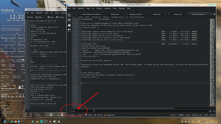Open UTF-8 encoding selector
221x124 pixels.
206,115
